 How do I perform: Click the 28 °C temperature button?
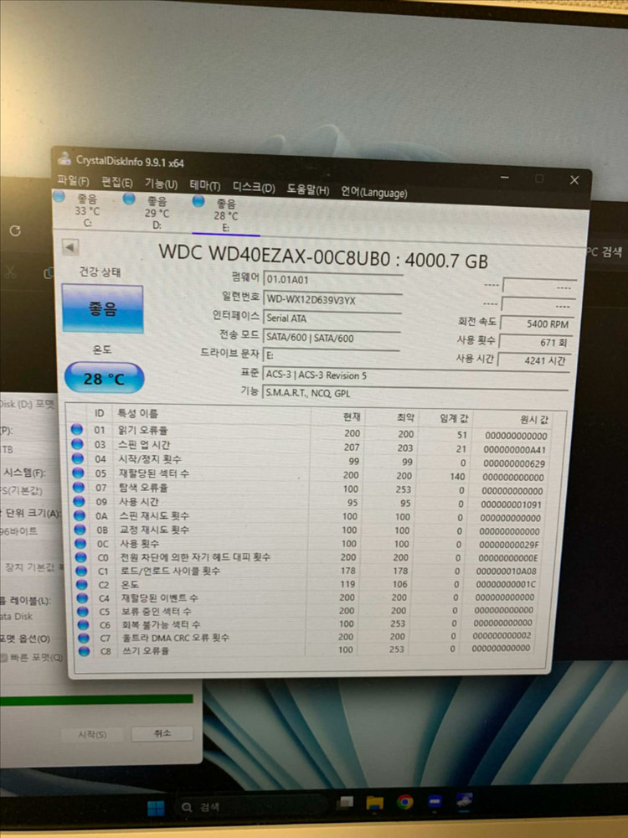coord(104,379)
